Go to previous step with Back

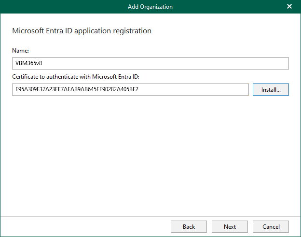click(189, 226)
